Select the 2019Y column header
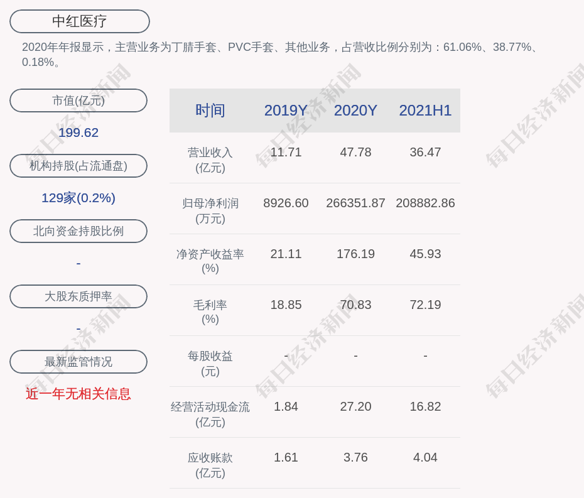The width and height of the screenshot is (584, 498). pos(286,111)
